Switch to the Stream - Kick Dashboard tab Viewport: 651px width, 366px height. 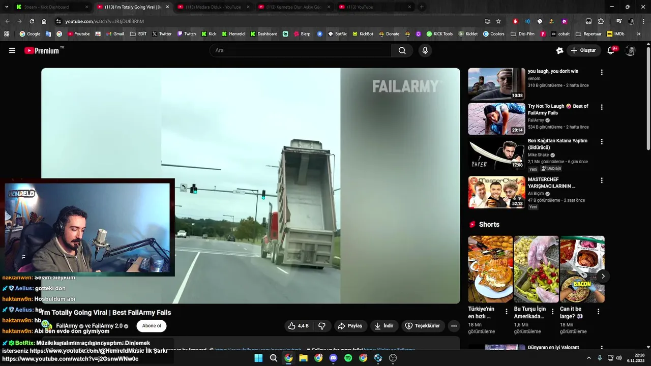click(x=51, y=7)
